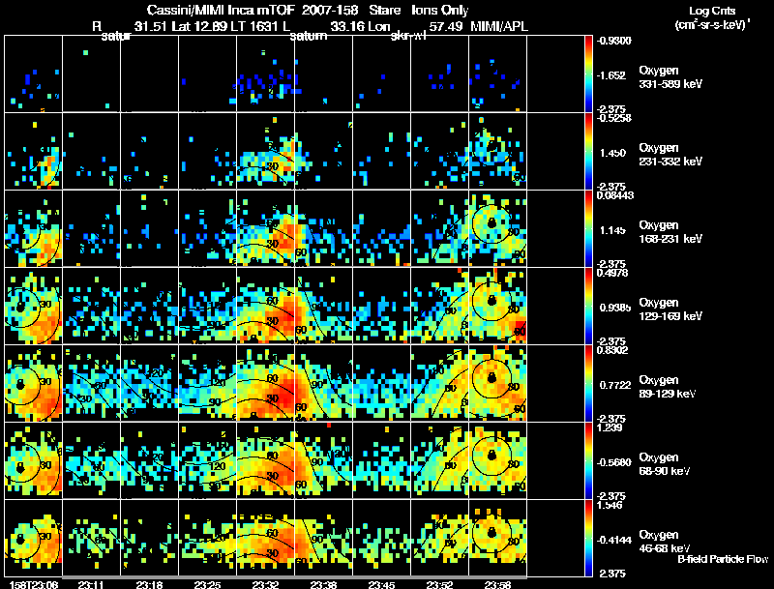Image resolution: width=774 pixels, height=589 pixels.
Task: Click the 'B-field Particle Flow' caption
Action: tap(723, 559)
